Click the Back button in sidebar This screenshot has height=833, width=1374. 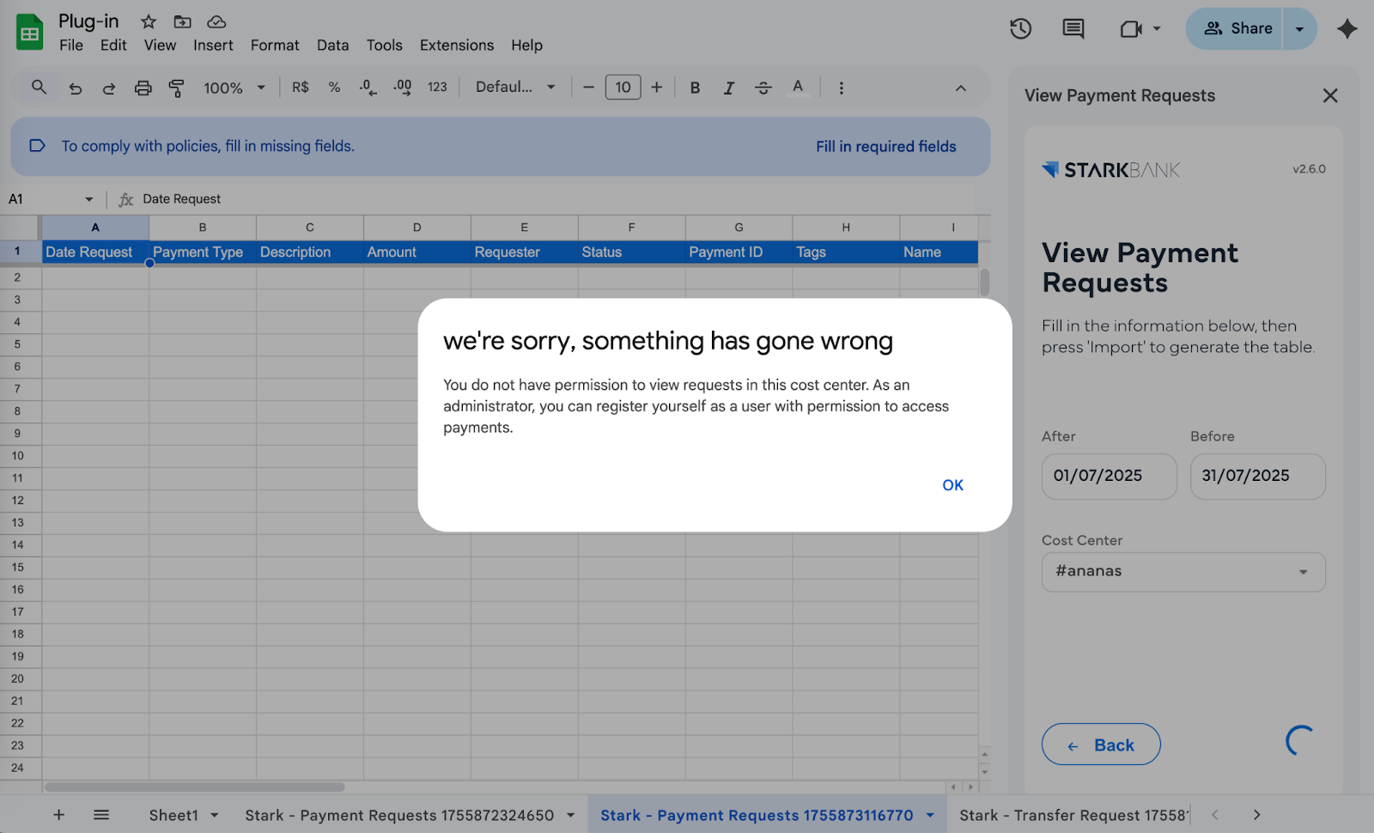[x=1100, y=745]
